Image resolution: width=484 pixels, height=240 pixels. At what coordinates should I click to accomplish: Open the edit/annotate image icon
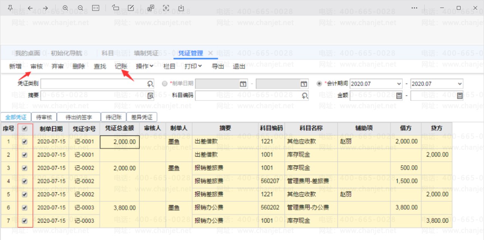(x=131, y=8)
